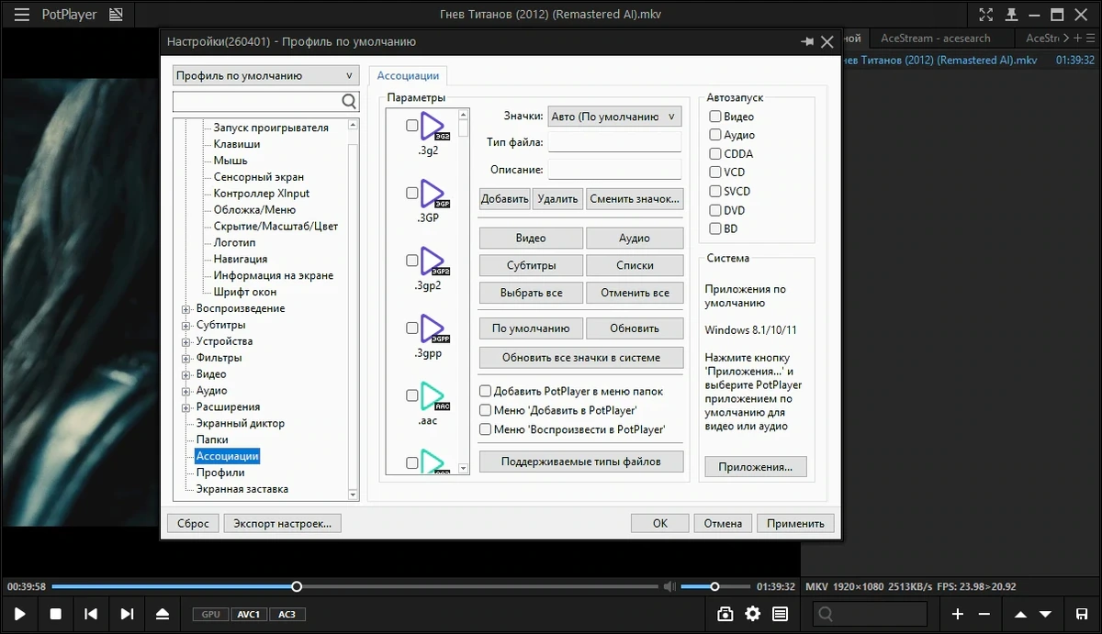1102x634 pixels.
Task: Stop playback with the square Stop button
Action: (x=55, y=614)
